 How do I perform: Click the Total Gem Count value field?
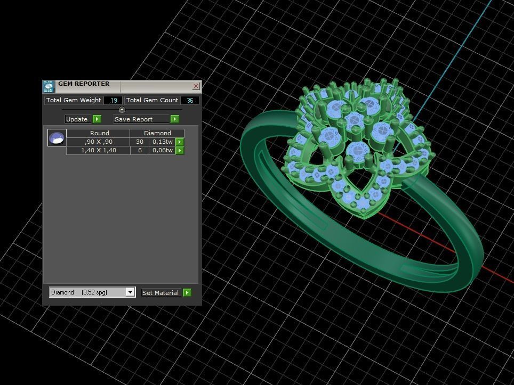tap(190, 101)
